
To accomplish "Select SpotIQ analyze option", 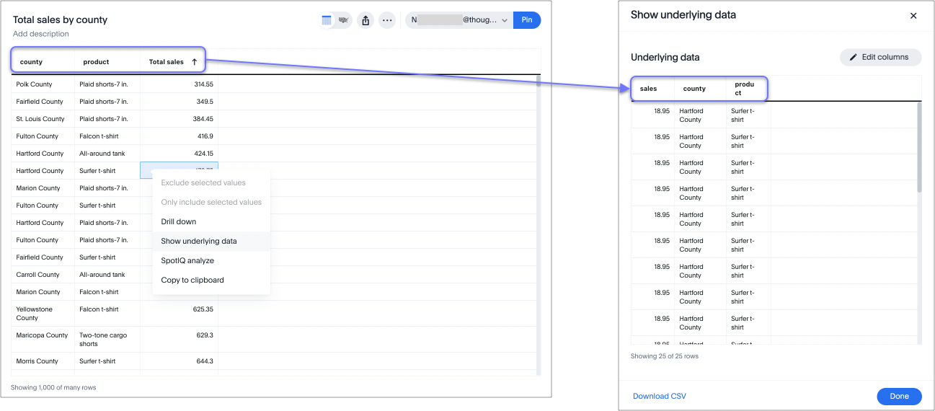I will (x=187, y=260).
